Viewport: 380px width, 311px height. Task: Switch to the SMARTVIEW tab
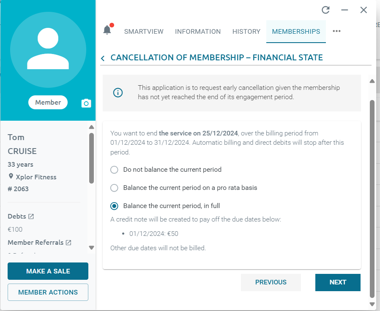coord(144,32)
